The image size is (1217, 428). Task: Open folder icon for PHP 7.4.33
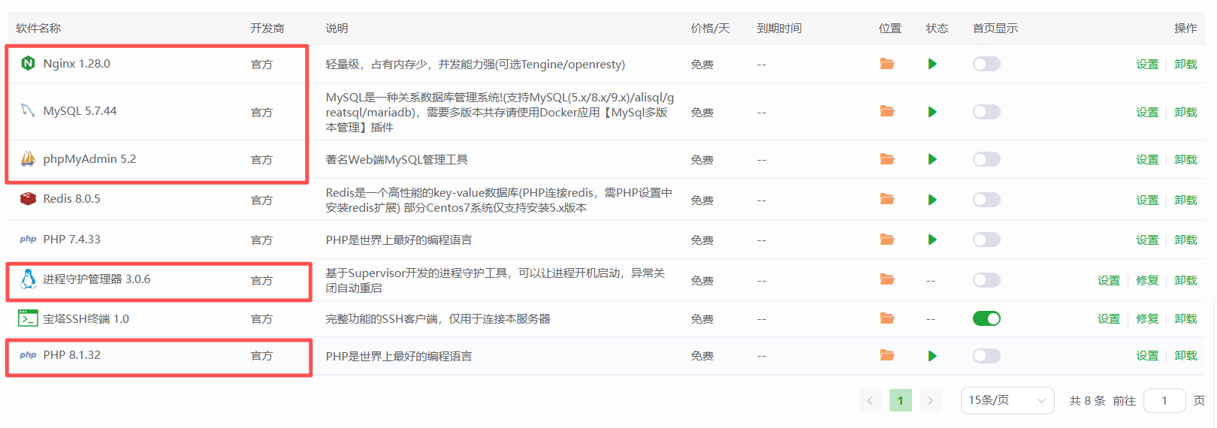(x=887, y=240)
